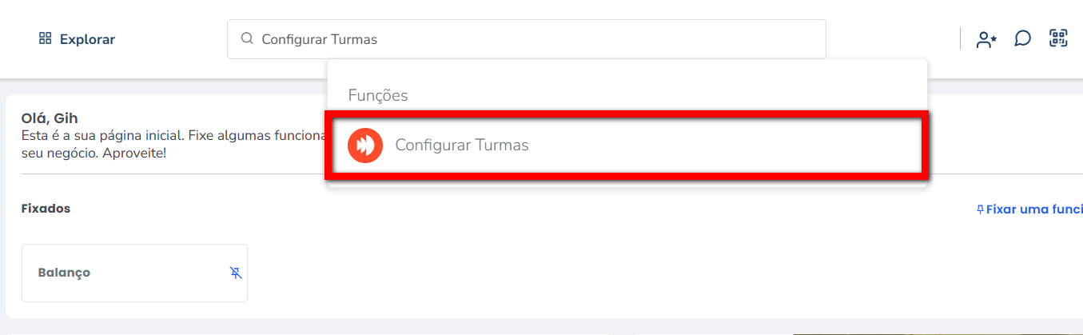Viewport: 1083px width, 335px height.
Task: Click the Explorar grid icon
Action: coord(45,38)
